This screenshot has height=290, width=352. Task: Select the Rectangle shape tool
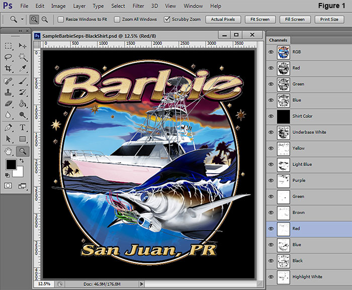click(23, 139)
